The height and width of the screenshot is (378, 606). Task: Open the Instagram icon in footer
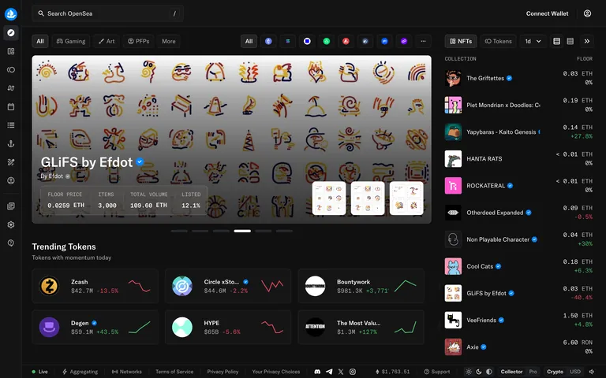coord(353,372)
